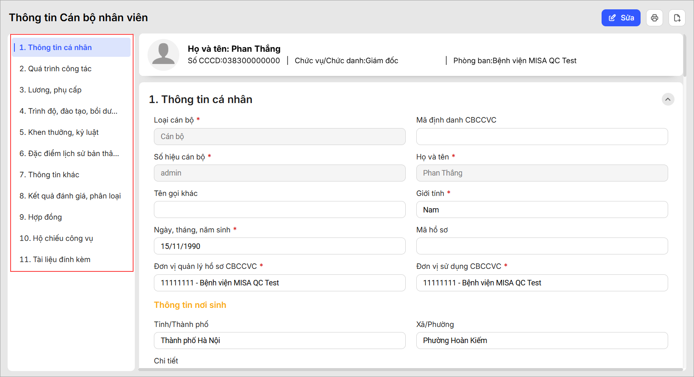This screenshot has height=377, width=694.
Task: Click the Sửa edit button
Action: [x=621, y=18]
